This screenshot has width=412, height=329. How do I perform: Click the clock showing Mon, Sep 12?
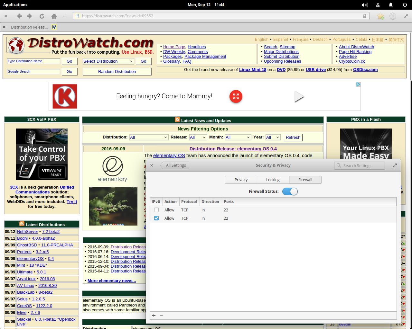206,5
